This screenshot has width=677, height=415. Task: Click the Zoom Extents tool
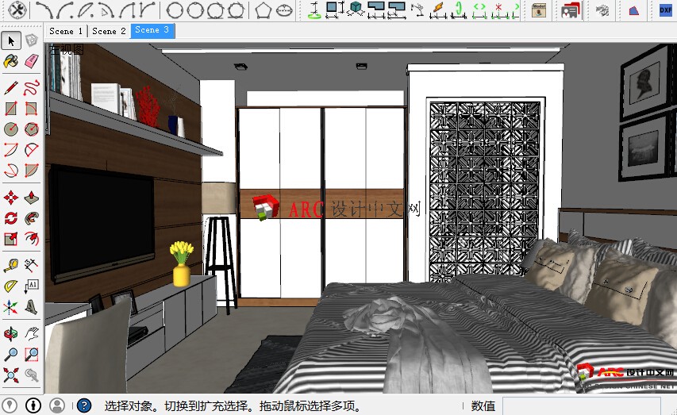11,375
